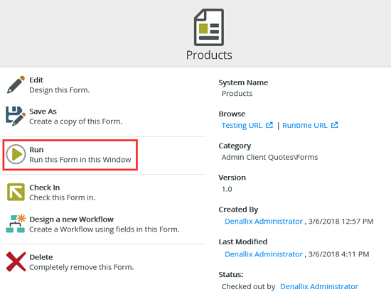Click the Products form icon at top
Image resolution: width=391 pixels, height=299 pixels.
(x=209, y=28)
